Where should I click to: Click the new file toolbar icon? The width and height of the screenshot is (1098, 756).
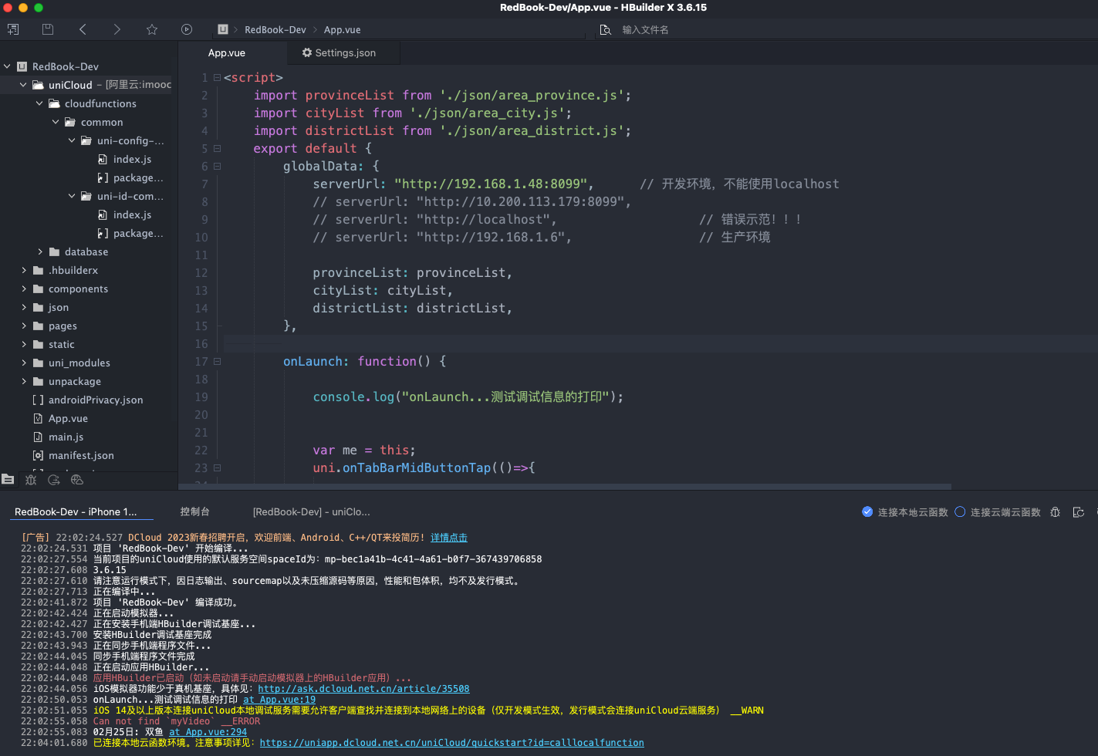coord(12,29)
